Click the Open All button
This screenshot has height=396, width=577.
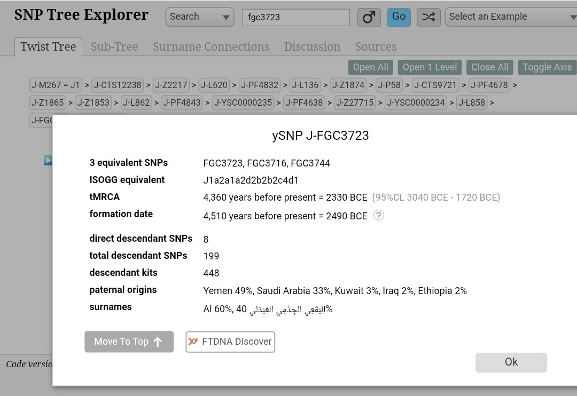(371, 67)
